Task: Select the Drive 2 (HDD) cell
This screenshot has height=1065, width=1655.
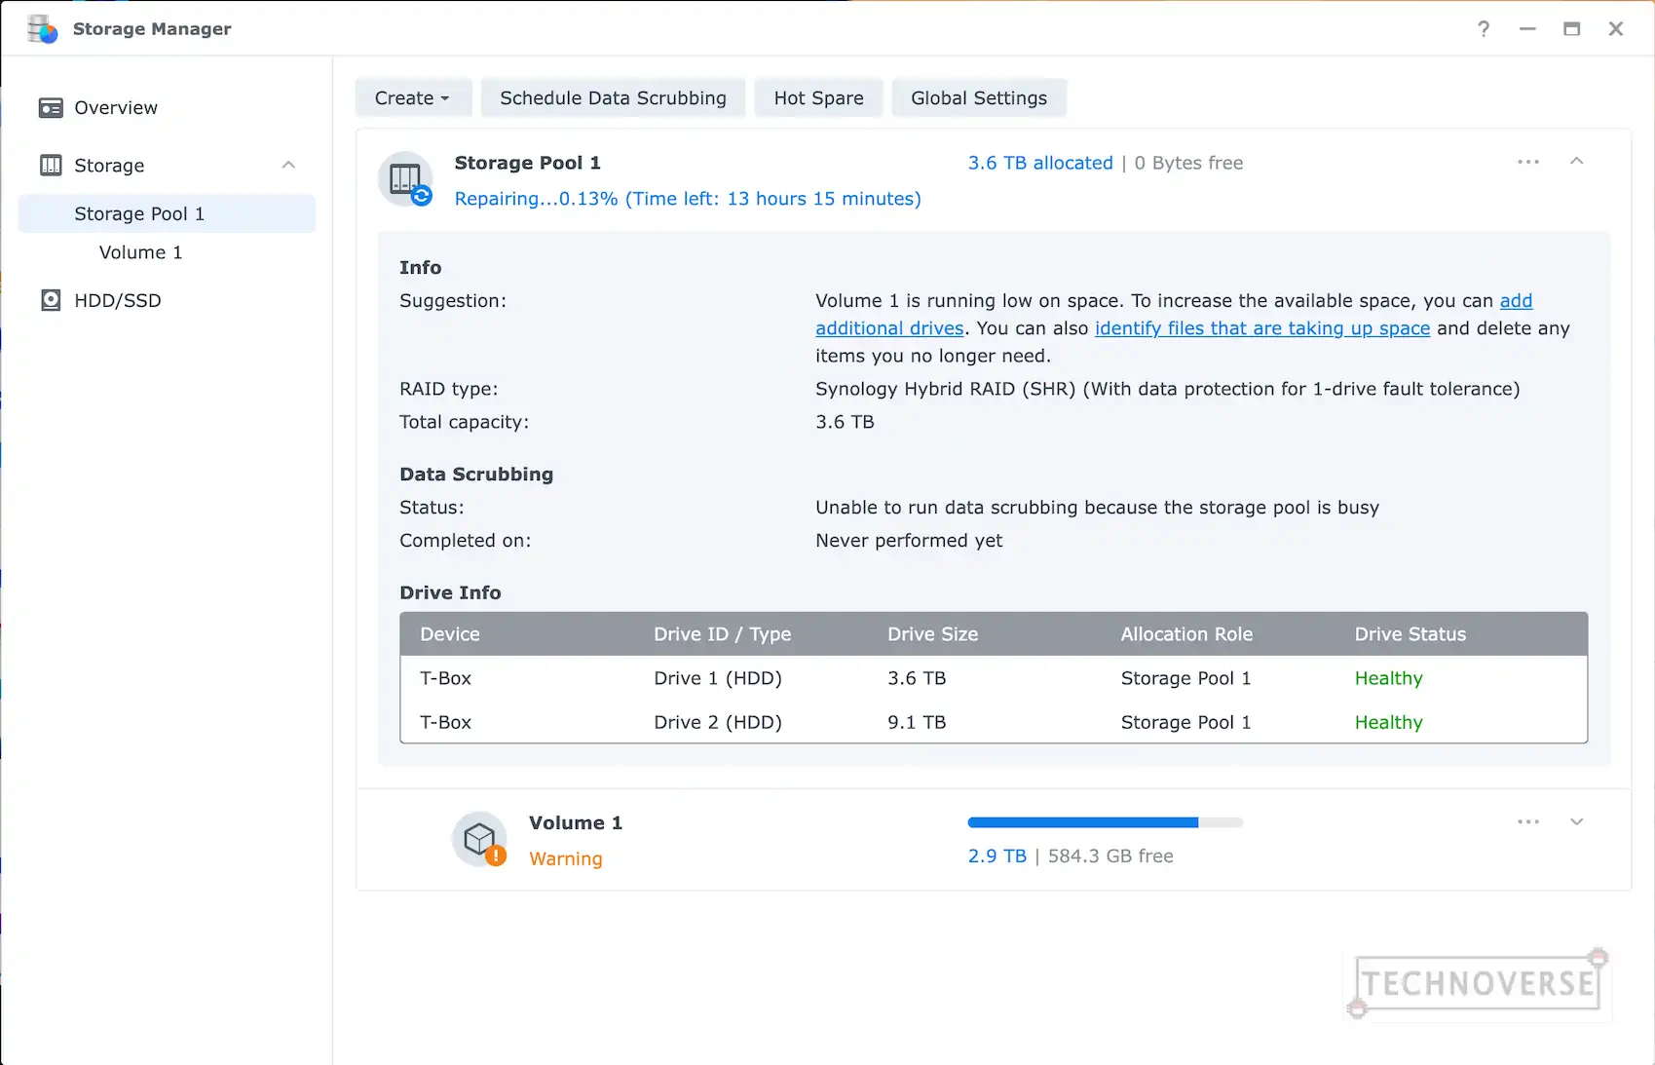Action: point(718,722)
